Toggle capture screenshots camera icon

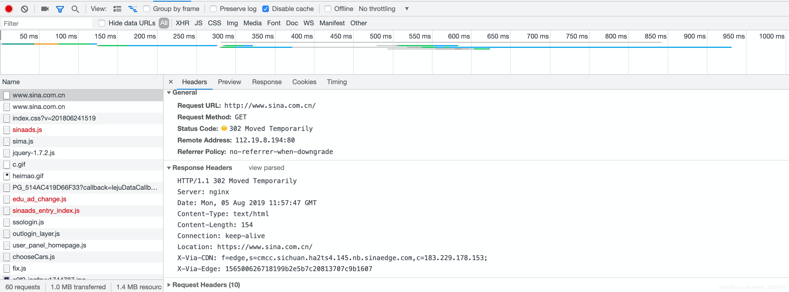click(45, 9)
